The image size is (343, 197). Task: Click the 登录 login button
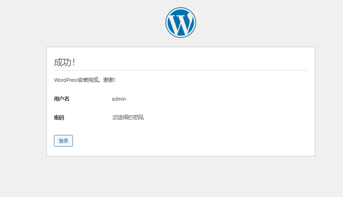(63, 141)
